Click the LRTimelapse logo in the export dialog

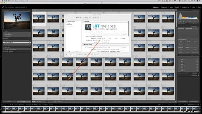click(101, 27)
